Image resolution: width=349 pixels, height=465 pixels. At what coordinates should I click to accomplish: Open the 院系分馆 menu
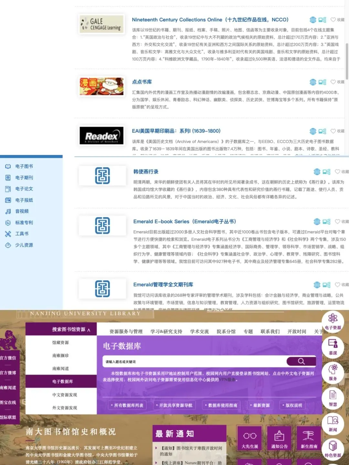click(226, 332)
